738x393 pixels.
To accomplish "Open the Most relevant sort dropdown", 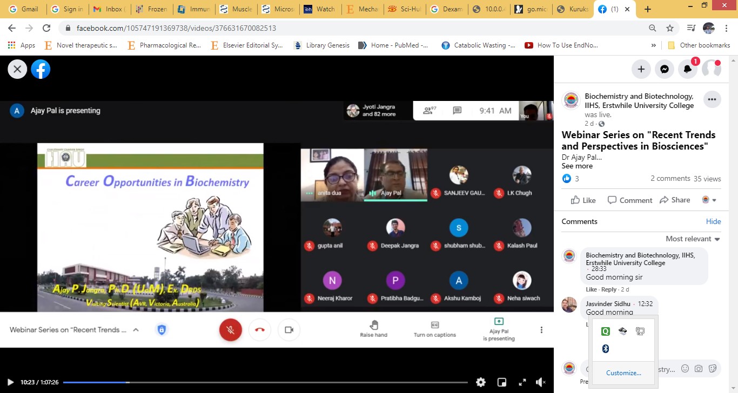I will coord(693,239).
